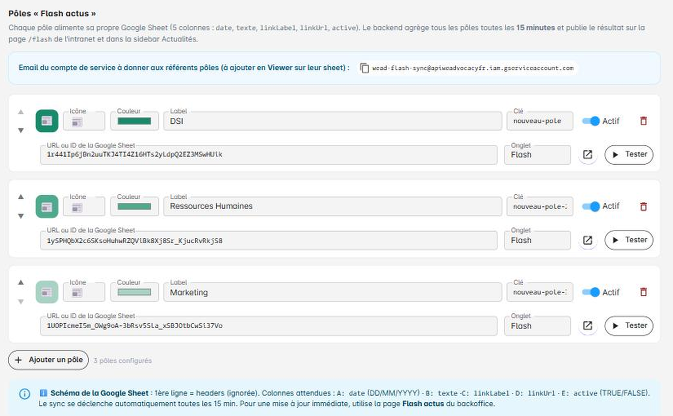Select the service account email address text
Image resolution: width=673 pixels, height=416 pixels.
click(x=473, y=68)
